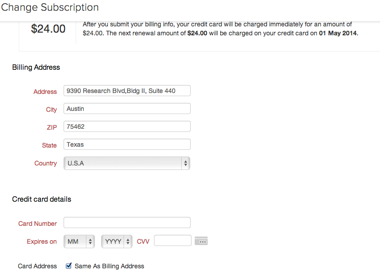Screen dimensions: 380x271
Task: Open the expiry month MM dropdown
Action: (79, 241)
